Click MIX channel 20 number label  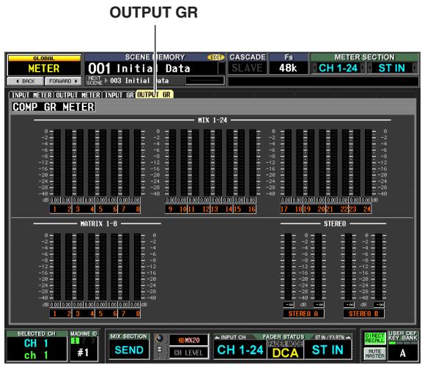321,209
